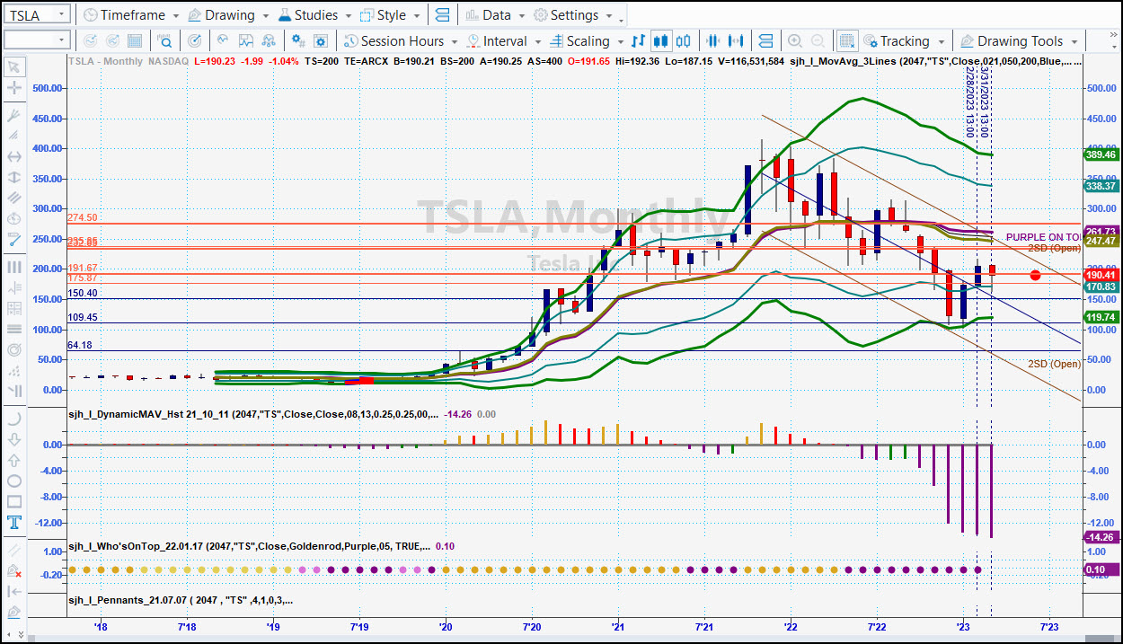Viewport: 1123px width, 644px height.
Task: Select the blue trendline drawing tool
Action: pos(13,240)
